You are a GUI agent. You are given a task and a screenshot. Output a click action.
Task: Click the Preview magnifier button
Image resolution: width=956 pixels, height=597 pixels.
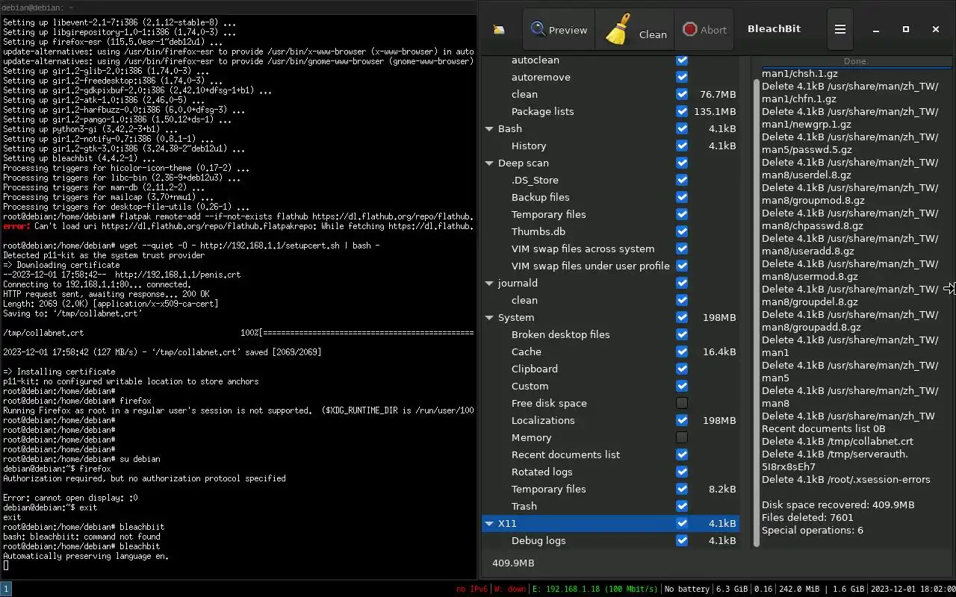point(559,30)
